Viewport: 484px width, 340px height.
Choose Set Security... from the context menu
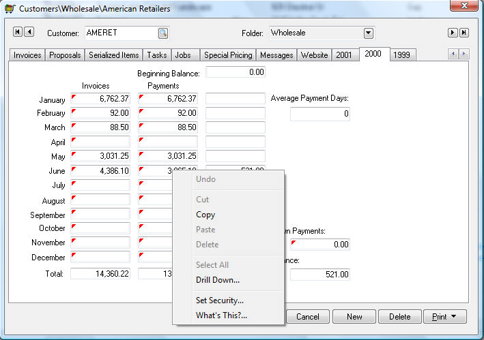[x=220, y=300]
